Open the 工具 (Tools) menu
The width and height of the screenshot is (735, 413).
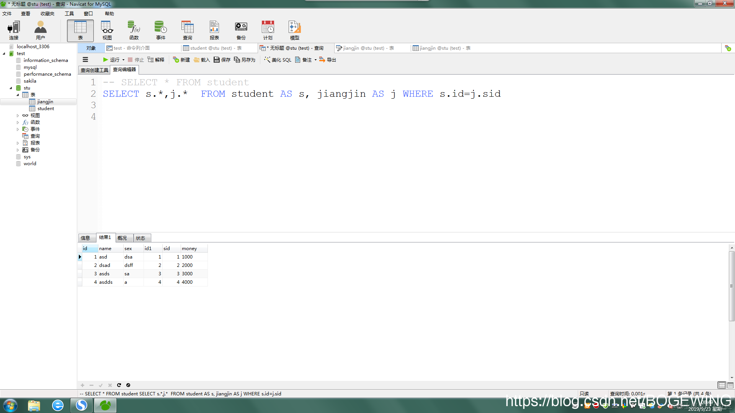[69, 14]
